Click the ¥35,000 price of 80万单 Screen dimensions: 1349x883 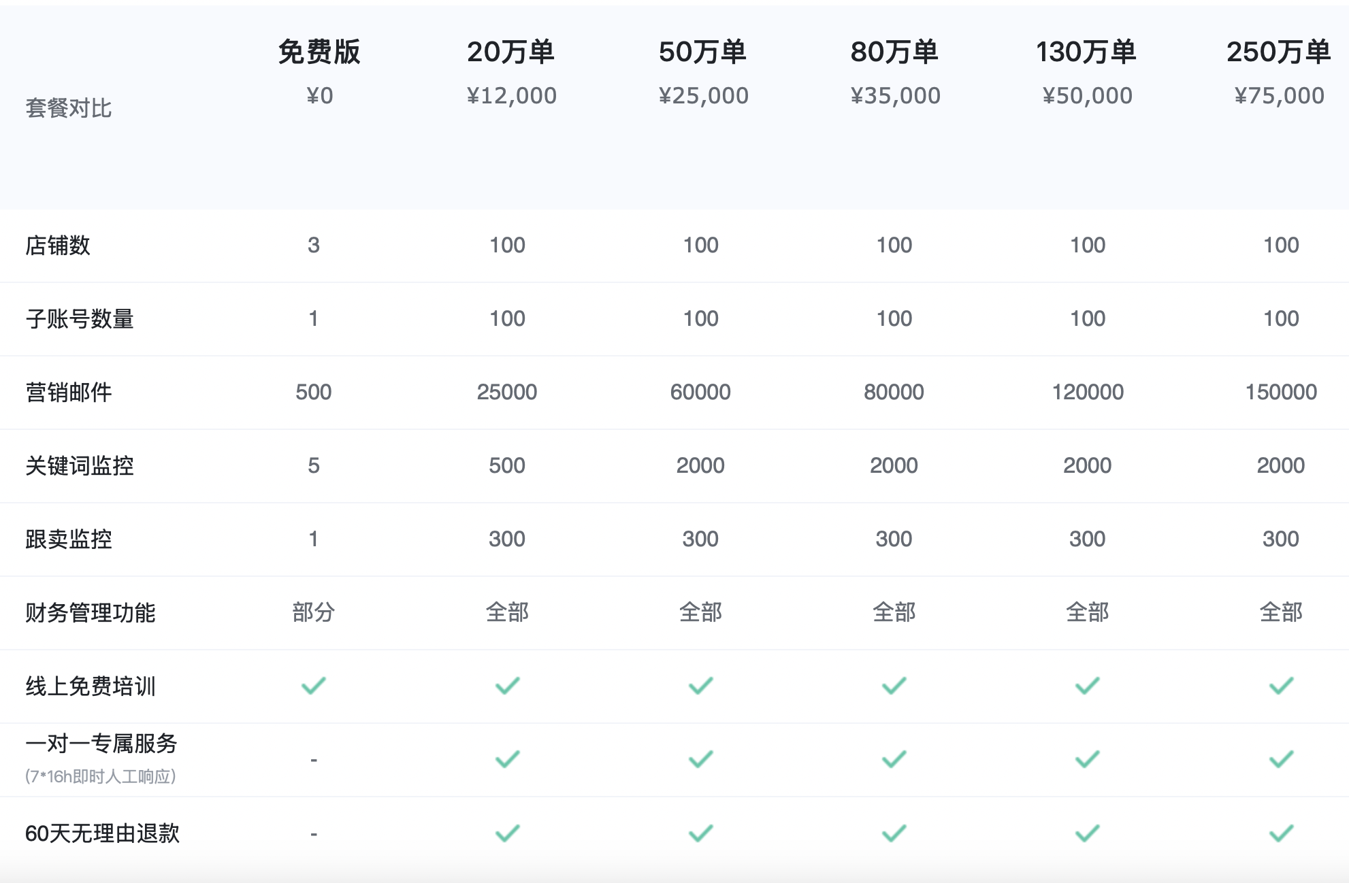point(895,96)
